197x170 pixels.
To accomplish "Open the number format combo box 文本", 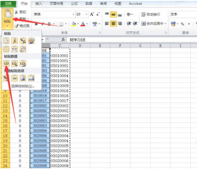I will click(183, 14).
